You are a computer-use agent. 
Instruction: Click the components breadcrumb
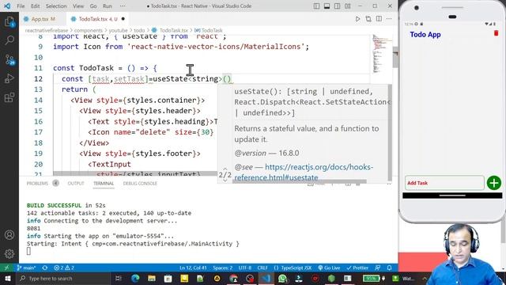88,30
